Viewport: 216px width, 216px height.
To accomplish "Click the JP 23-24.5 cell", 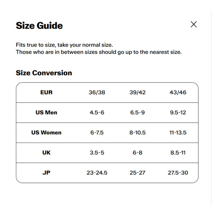I will pyautogui.click(x=97, y=173).
